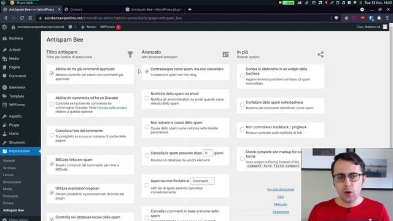Open the FAQ link

281,197
